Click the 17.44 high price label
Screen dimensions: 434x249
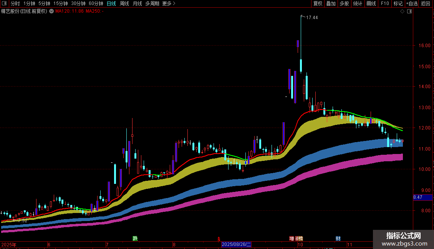pyautogui.click(x=312, y=17)
